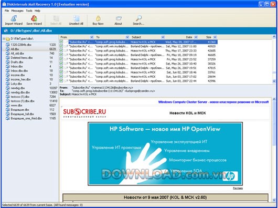Select the Jun 03, 2007 22:44 message row

[138, 81]
